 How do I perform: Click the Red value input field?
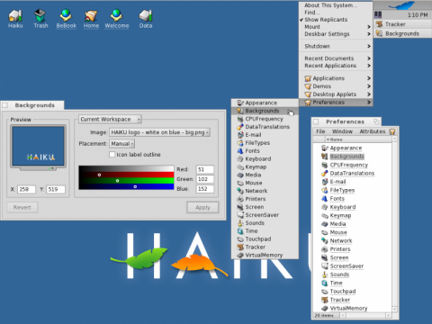point(205,169)
